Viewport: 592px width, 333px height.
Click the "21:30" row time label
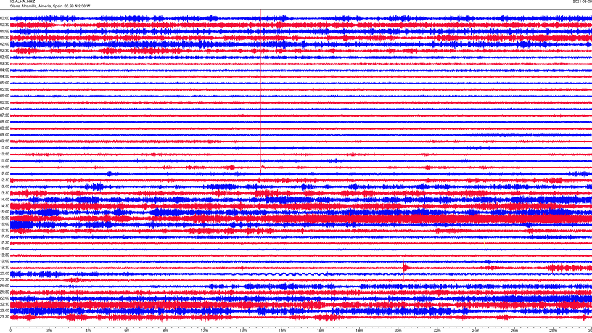tap(4, 292)
